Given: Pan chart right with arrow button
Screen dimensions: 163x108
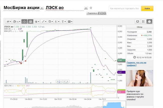Looking at the screenshot, I should tap(67, 81).
